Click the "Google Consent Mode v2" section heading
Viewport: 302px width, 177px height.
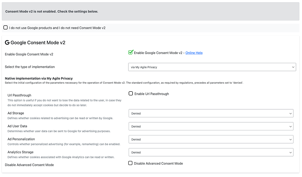click(x=38, y=43)
